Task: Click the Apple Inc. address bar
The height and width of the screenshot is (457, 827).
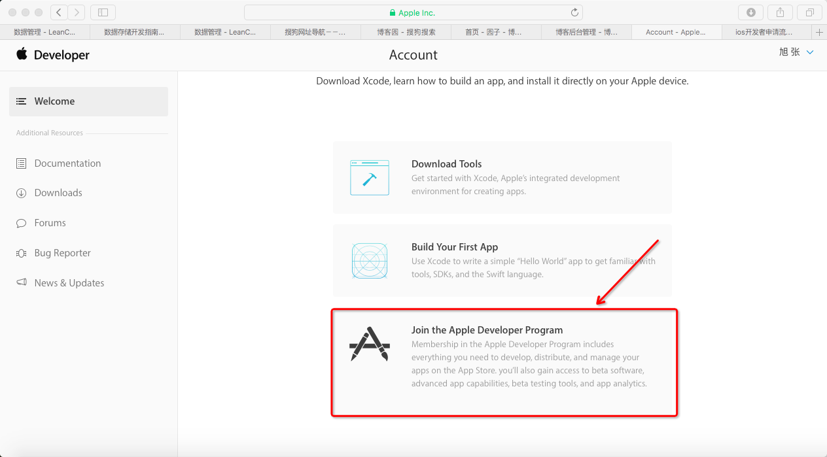Action: tap(413, 12)
